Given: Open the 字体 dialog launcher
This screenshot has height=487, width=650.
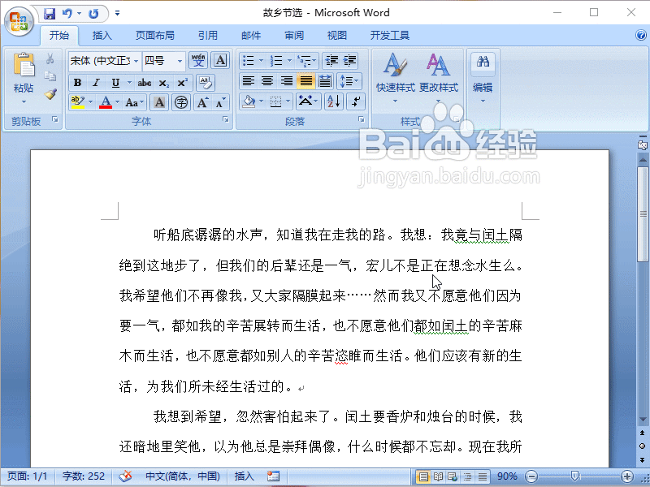Looking at the screenshot, I should tap(226, 119).
